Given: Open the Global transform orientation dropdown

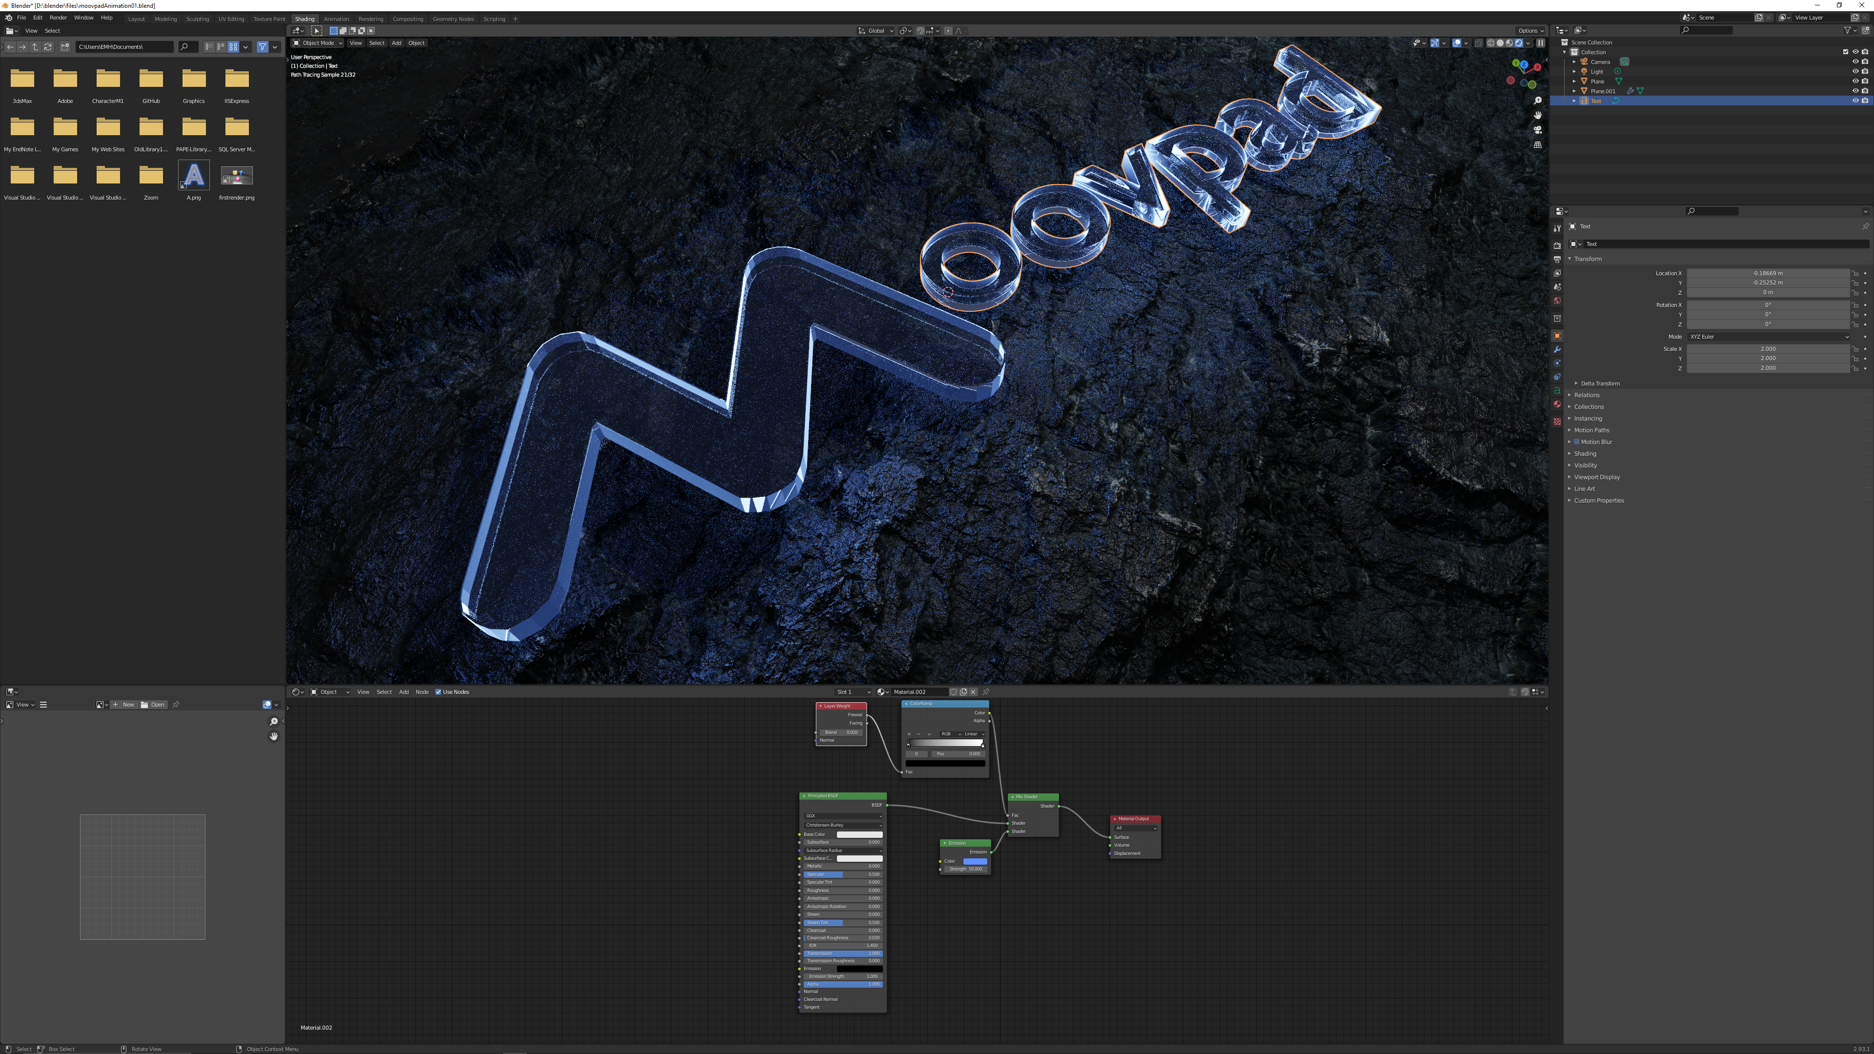Looking at the screenshot, I should click(x=876, y=31).
